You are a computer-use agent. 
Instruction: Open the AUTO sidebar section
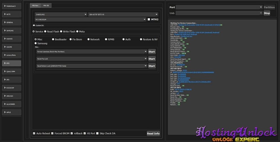pos(12,14)
